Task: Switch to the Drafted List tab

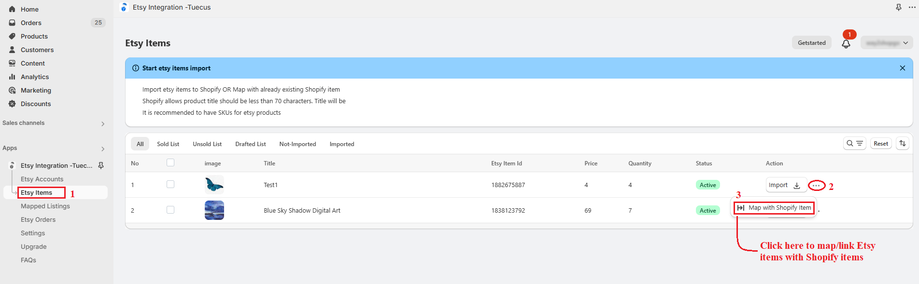Action: pyautogui.click(x=251, y=144)
